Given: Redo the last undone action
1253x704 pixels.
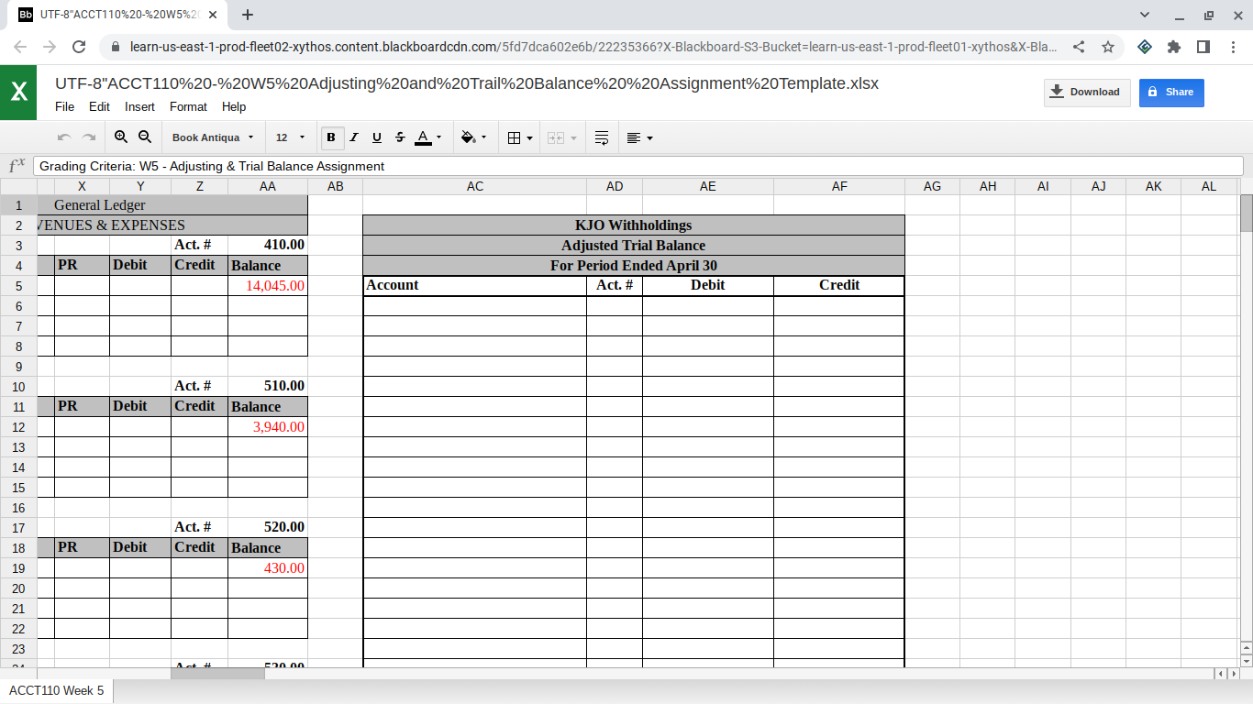Looking at the screenshot, I should [x=89, y=137].
